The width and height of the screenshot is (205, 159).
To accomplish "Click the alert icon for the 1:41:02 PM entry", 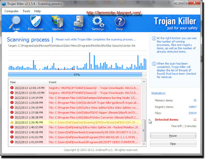I will 12,137.
